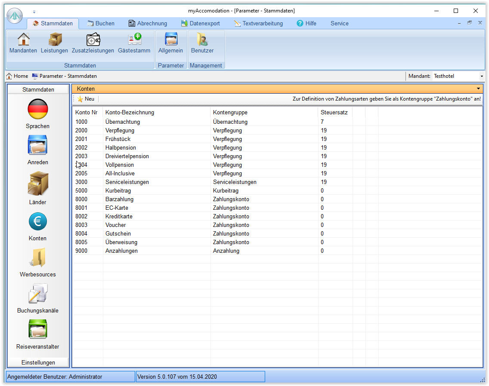The width and height of the screenshot is (489, 386).
Task: Select Buchungskanäle in the sidebar
Action: 38,298
